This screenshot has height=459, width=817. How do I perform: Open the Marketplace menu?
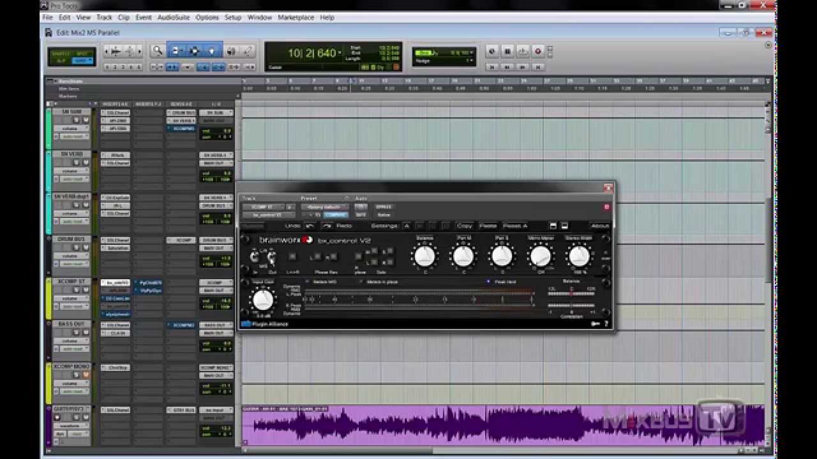point(296,17)
